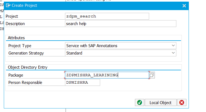
Task: Select the Person Responsible field
Action: tap(82, 82)
